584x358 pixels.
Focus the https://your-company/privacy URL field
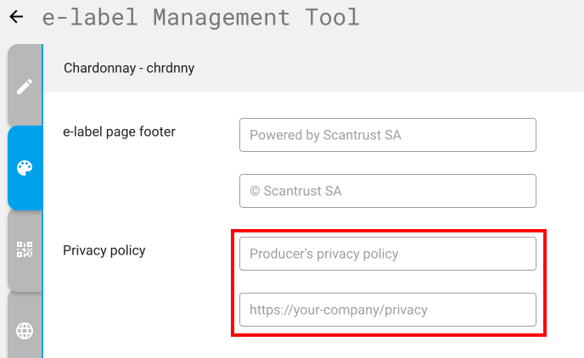coord(388,310)
